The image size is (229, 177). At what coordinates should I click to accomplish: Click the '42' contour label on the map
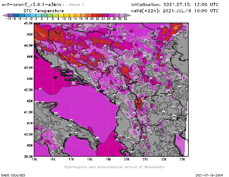coord(73,133)
